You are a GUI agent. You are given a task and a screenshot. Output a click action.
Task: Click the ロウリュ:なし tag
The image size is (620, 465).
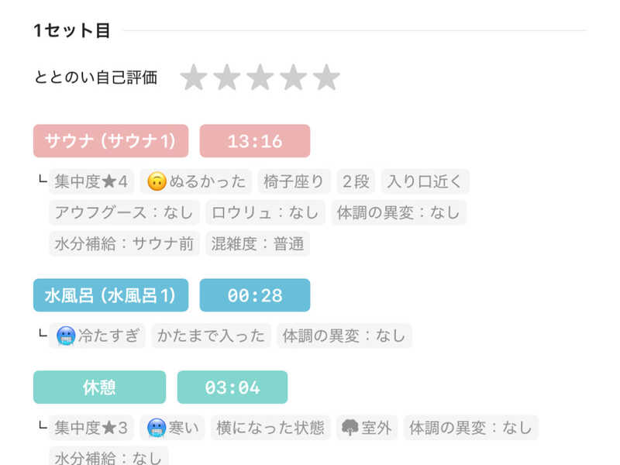[265, 212]
